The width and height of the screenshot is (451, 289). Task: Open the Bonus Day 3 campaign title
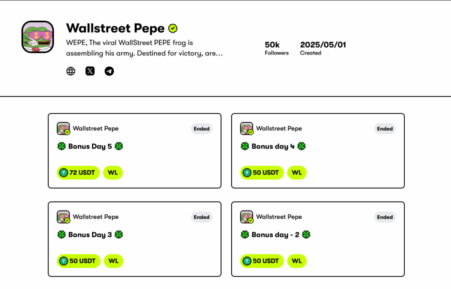[x=90, y=235]
